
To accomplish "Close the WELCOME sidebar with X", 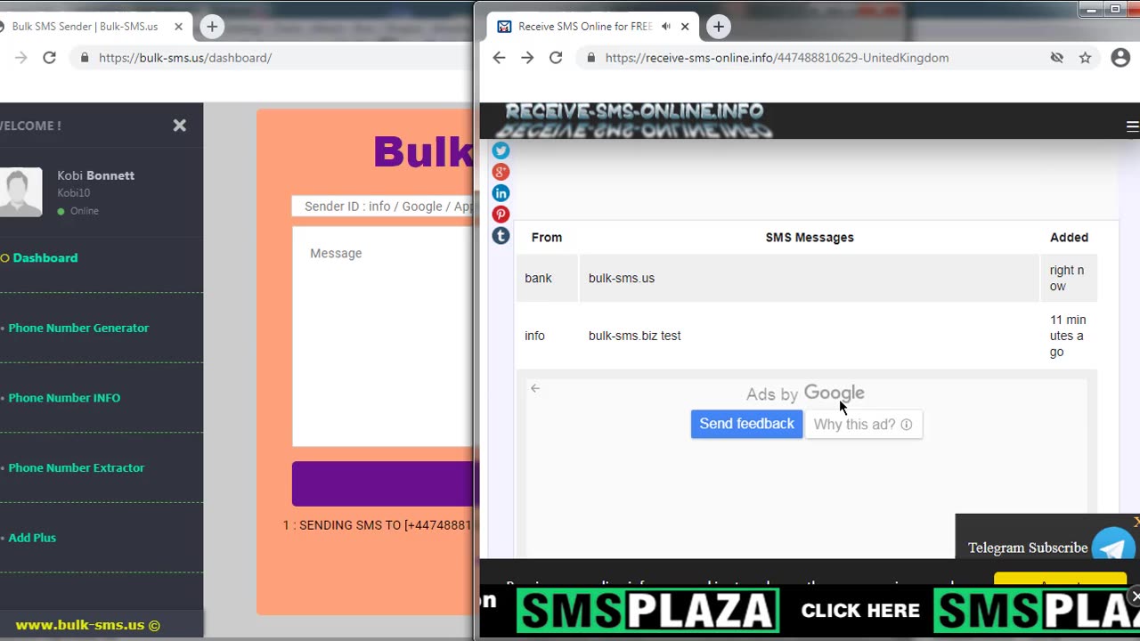I will click(x=180, y=126).
